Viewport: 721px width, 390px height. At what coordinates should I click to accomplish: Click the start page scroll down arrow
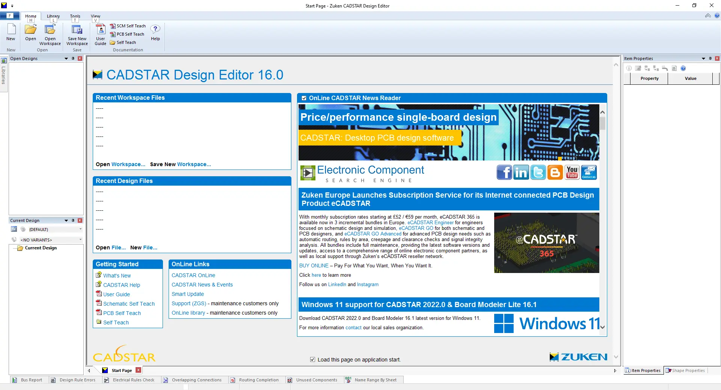tap(616, 357)
